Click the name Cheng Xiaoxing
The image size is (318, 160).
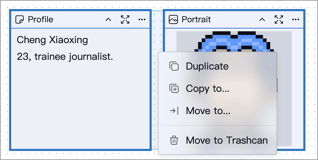[52, 40]
